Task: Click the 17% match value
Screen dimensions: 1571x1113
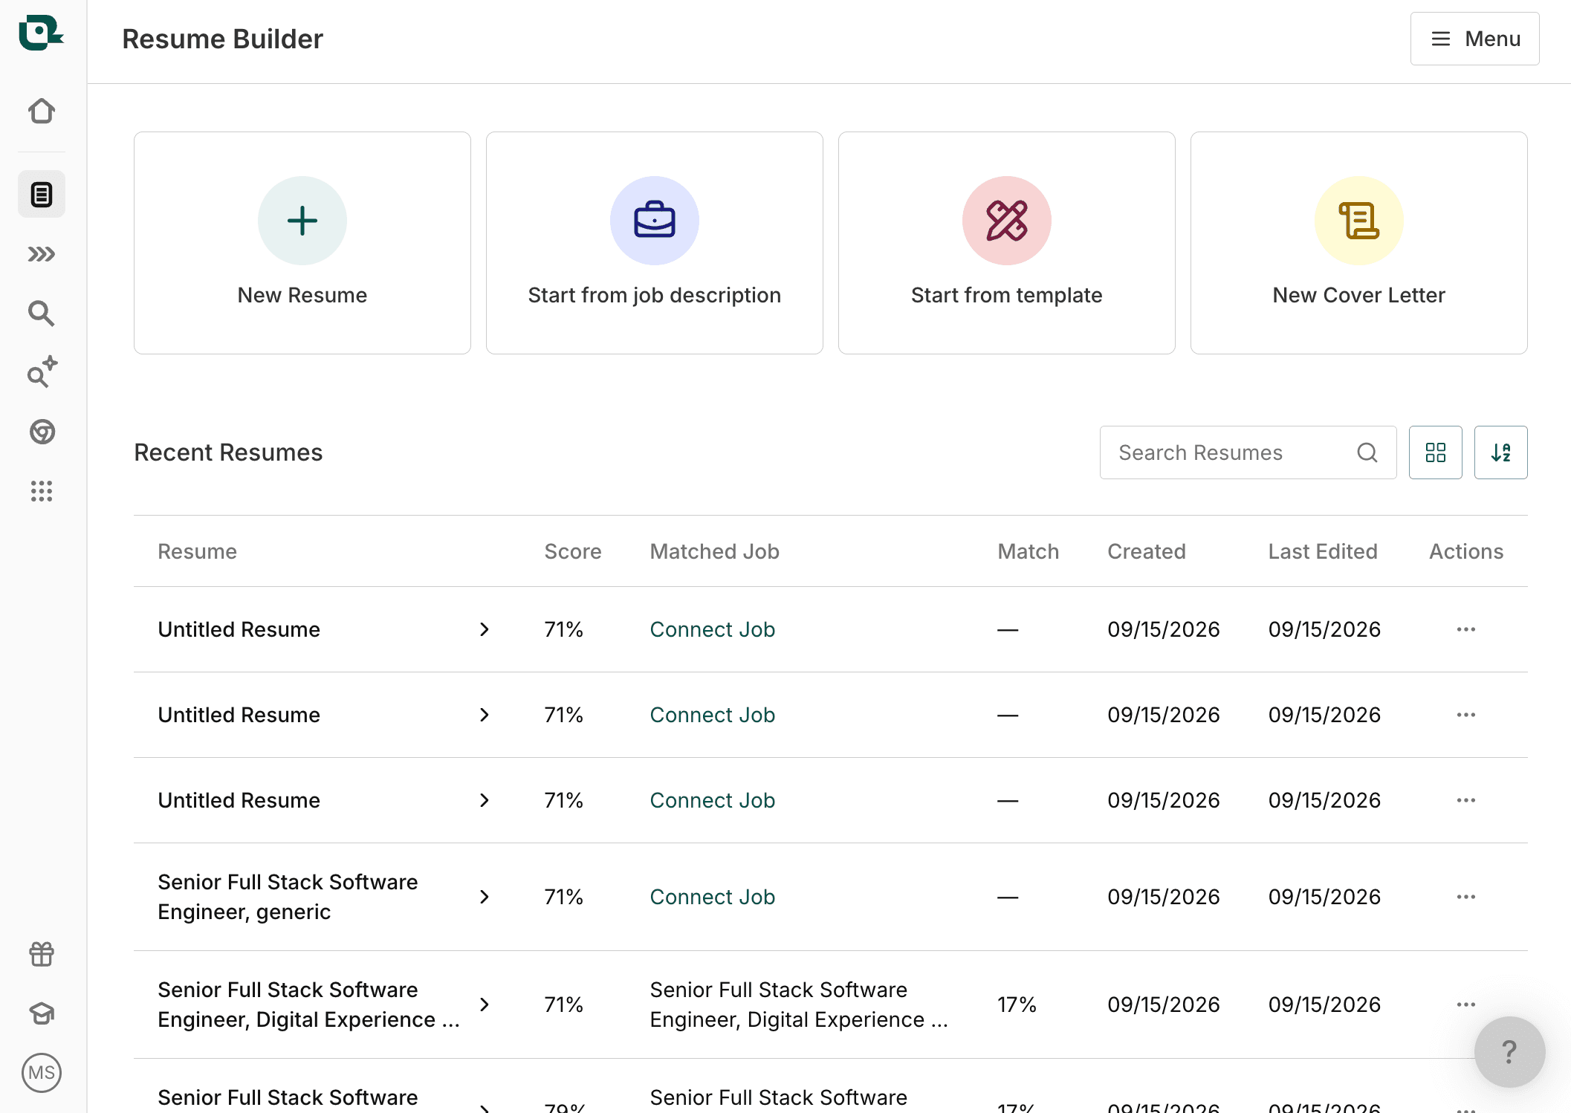Action: tap(1017, 1005)
